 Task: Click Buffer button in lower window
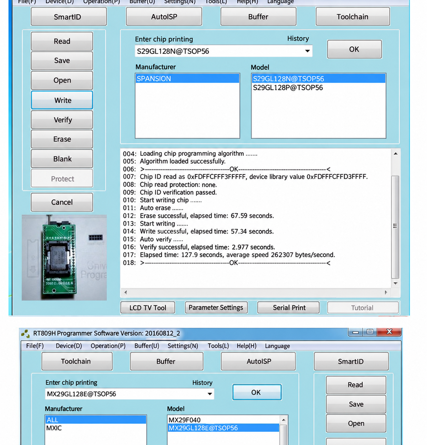(x=167, y=361)
